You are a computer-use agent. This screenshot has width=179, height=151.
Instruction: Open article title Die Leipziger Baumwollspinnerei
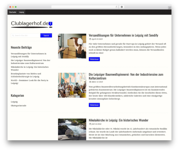pyautogui.click(x=126, y=76)
